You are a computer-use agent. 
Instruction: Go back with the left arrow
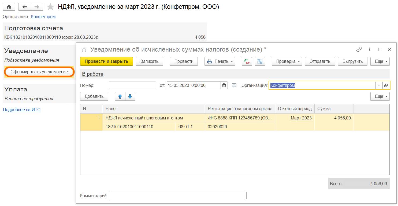coord(25,7)
